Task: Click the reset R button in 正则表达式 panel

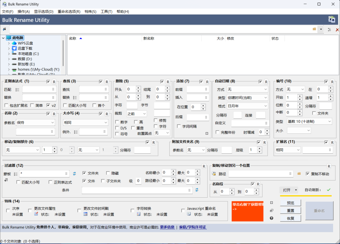Action: 54,82
